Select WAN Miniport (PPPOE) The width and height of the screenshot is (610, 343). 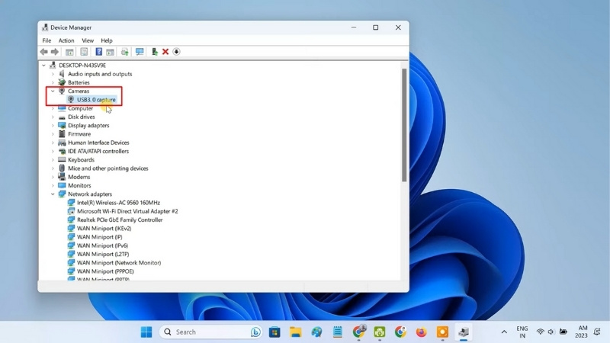point(105,271)
